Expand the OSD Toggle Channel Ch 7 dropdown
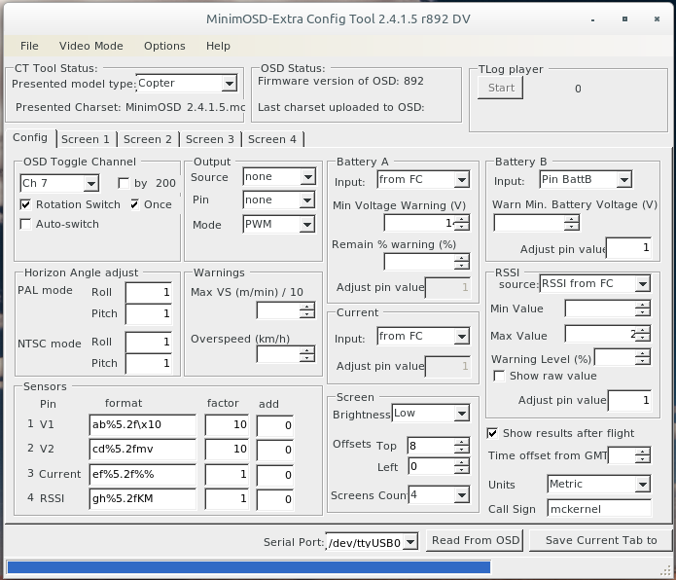This screenshot has height=580, width=676. tap(90, 183)
